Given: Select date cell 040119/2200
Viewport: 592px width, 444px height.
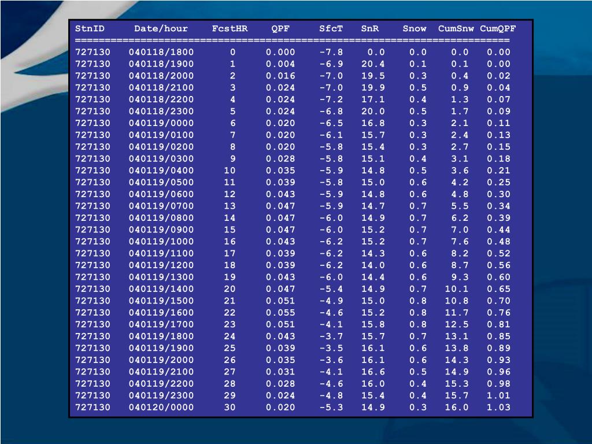Looking at the screenshot, I should tap(161, 384).
